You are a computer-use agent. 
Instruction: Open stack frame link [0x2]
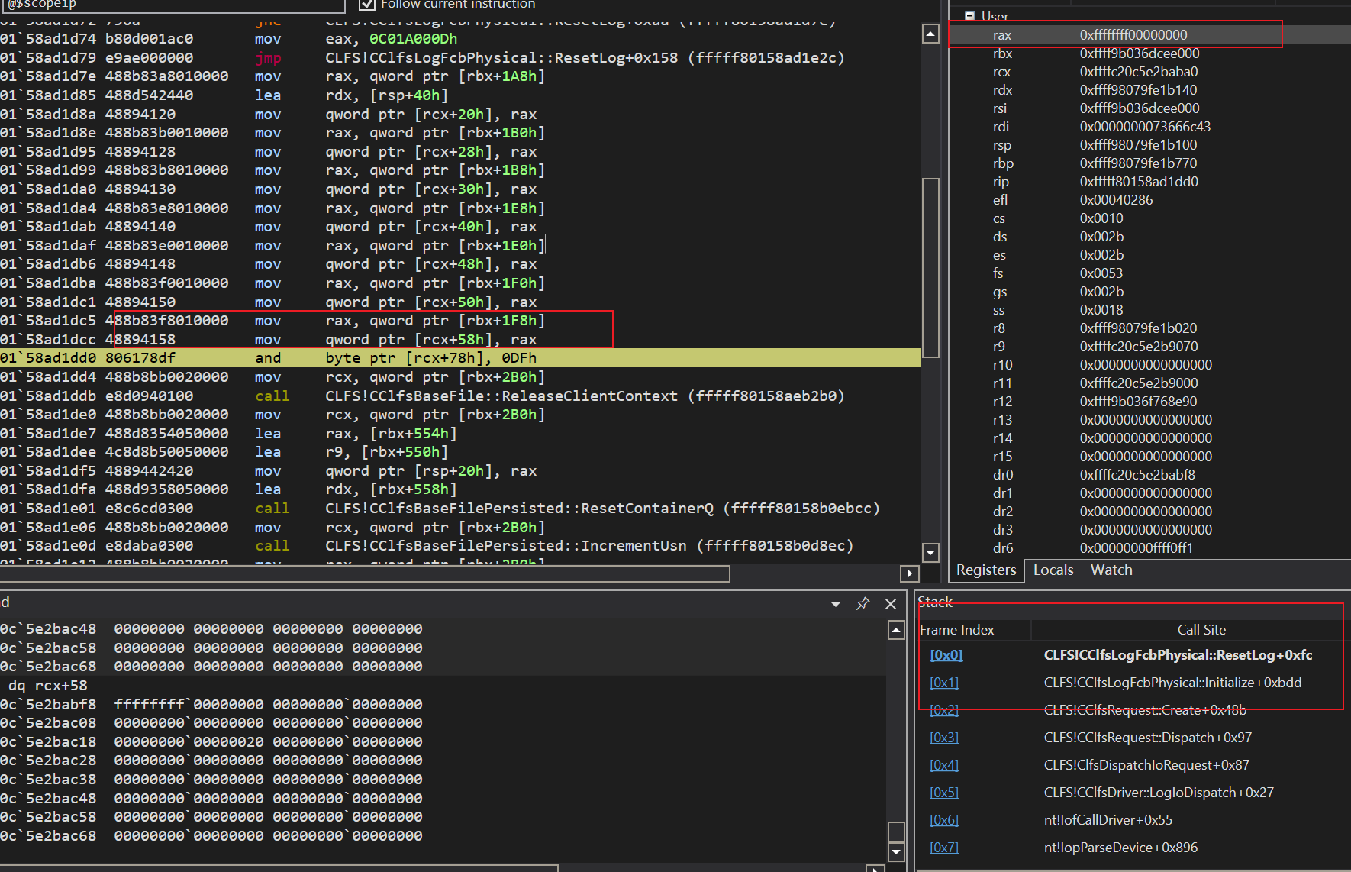944,710
